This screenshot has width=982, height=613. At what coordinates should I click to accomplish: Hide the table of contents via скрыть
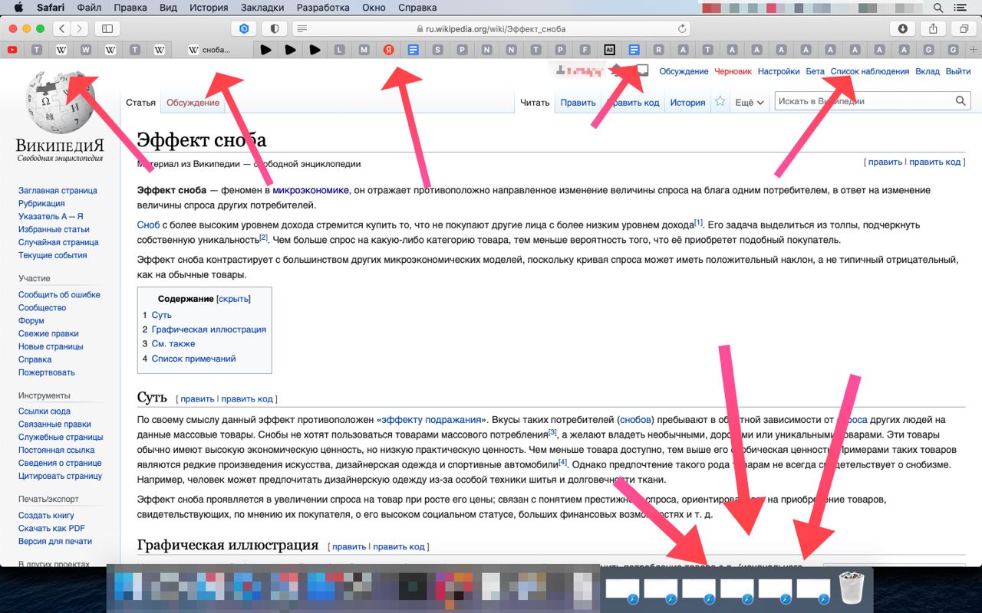coord(234,299)
